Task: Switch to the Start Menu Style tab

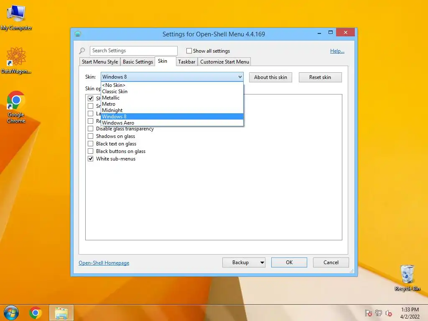Action: click(x=100, y=62)
